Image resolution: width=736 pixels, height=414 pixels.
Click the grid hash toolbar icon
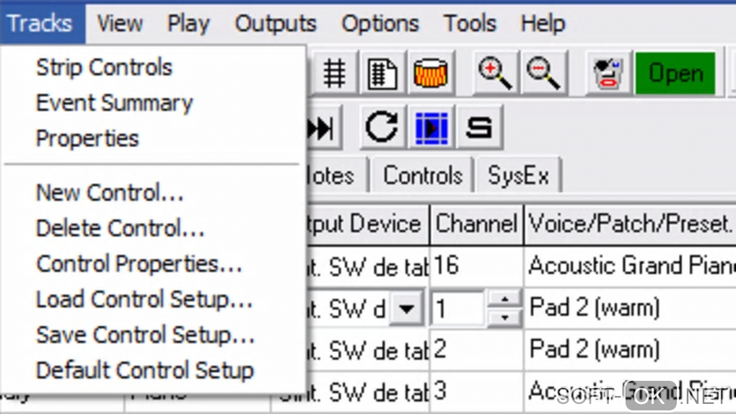334,74
